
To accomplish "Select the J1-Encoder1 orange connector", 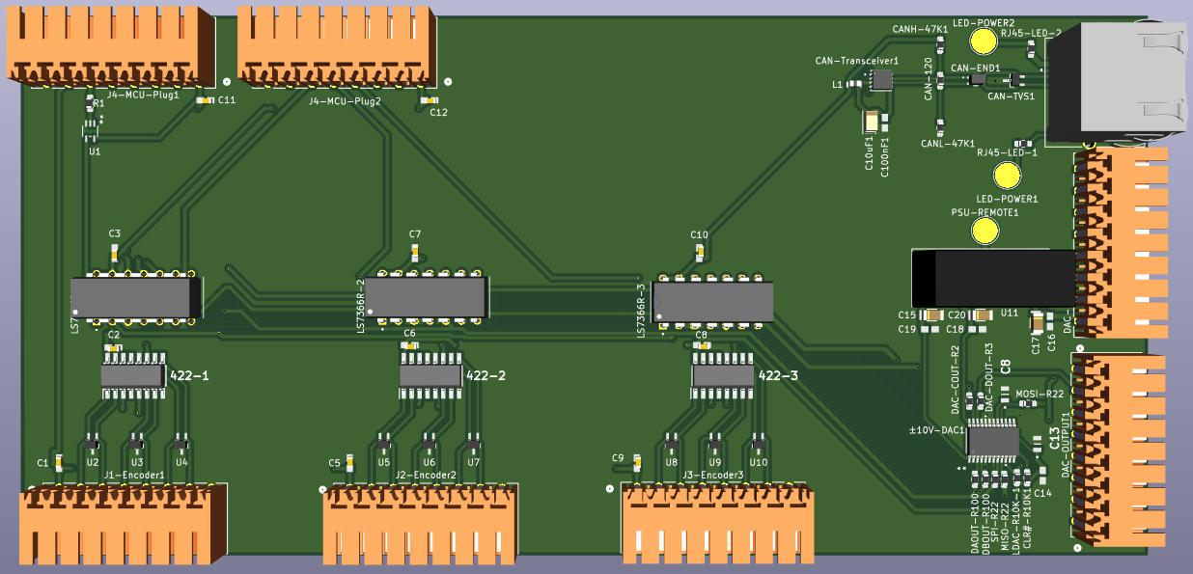I will point(123,524).
